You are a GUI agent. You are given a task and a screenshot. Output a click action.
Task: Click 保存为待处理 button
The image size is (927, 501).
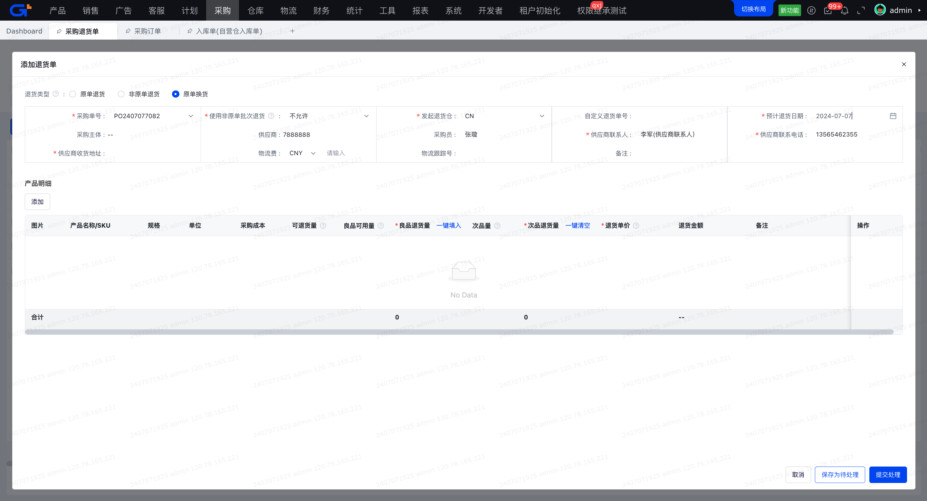[x=840, y=475]
